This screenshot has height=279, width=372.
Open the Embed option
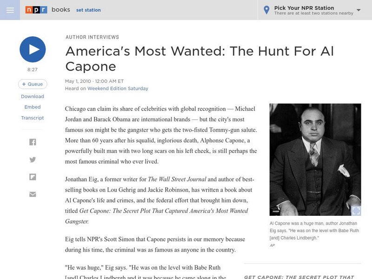click(x=33, y=107)
